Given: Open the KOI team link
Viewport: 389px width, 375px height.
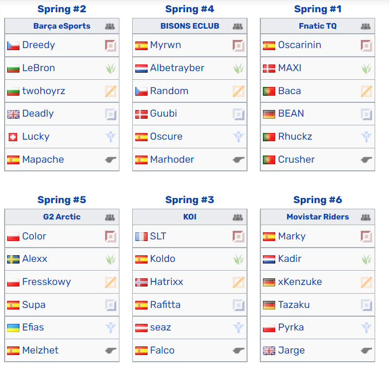Looking at the screenshot, I should 190,217.
